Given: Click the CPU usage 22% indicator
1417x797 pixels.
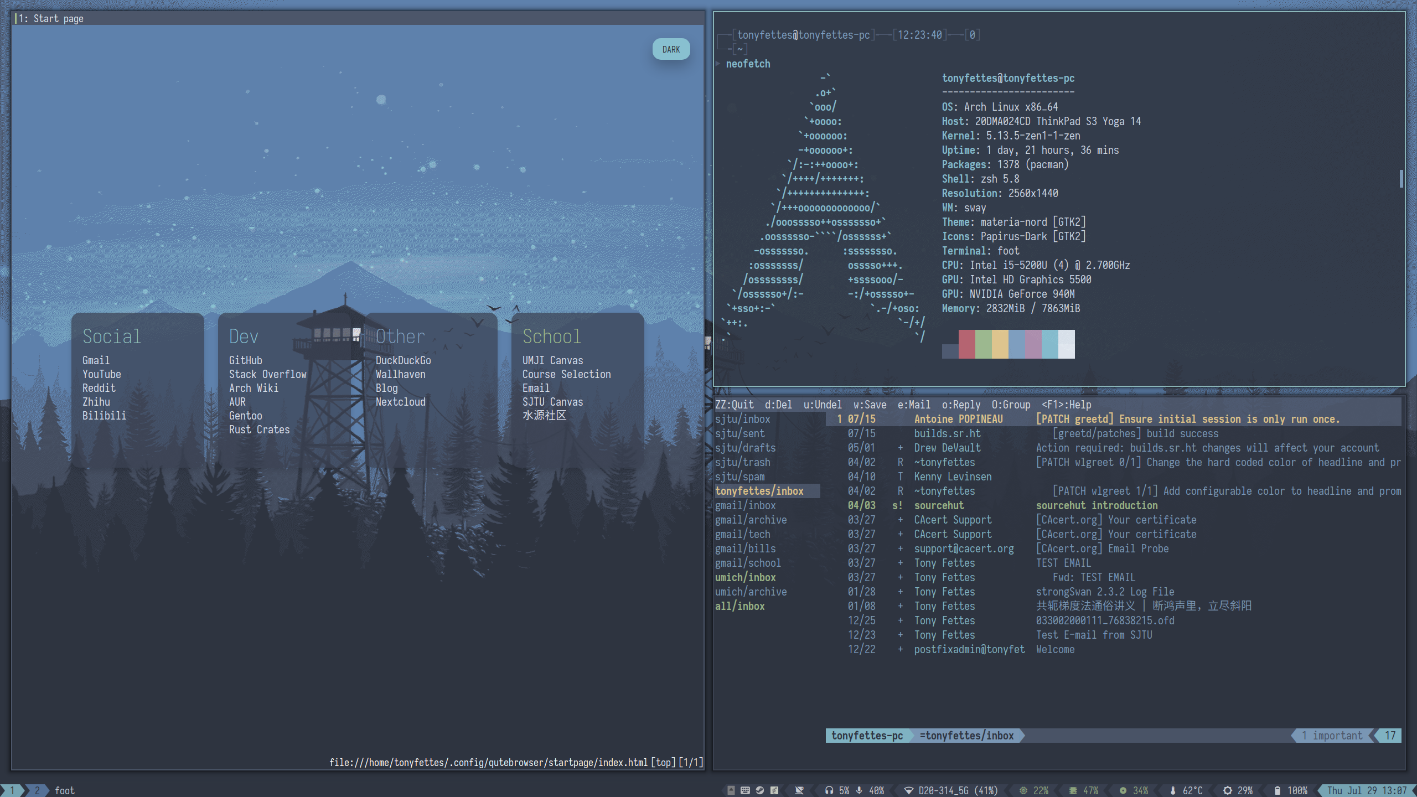Looking at the screenshot, I should [1034, 790].
